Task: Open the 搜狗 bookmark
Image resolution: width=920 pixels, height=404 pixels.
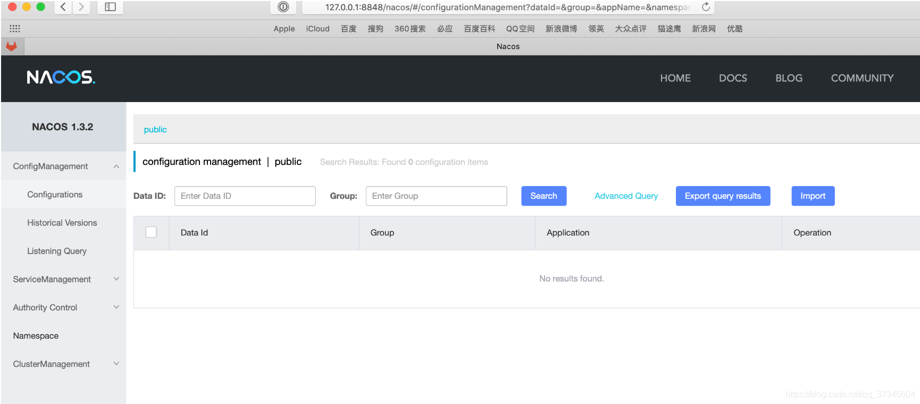Action: (x=375, y=29)
